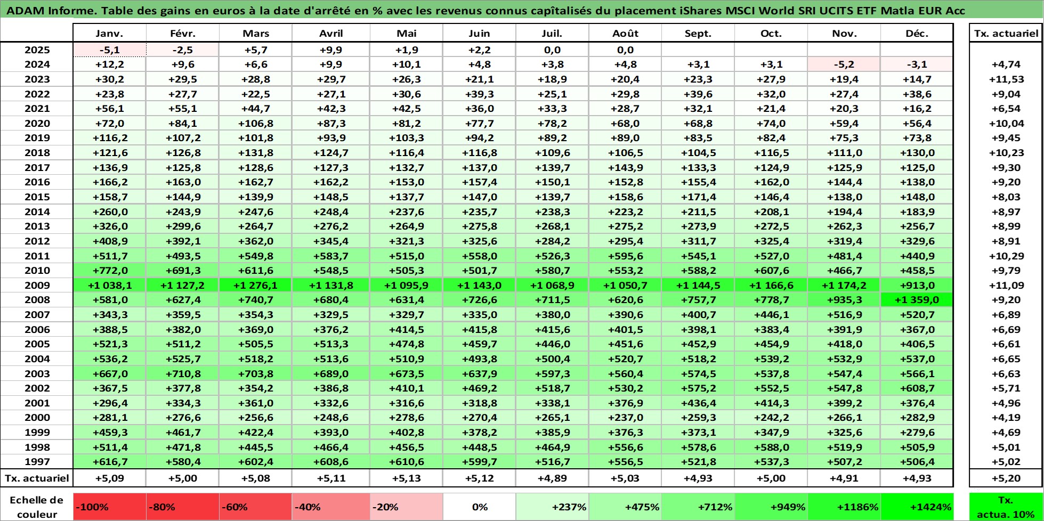The image size is (1044, 521).
Task: Click the +712% green scale swatch
Action: pyautogui.click(x=698, y=507)
